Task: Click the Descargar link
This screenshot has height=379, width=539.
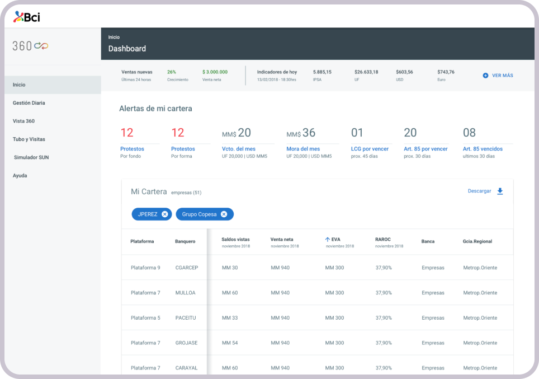Action: (x=479, y=191)
